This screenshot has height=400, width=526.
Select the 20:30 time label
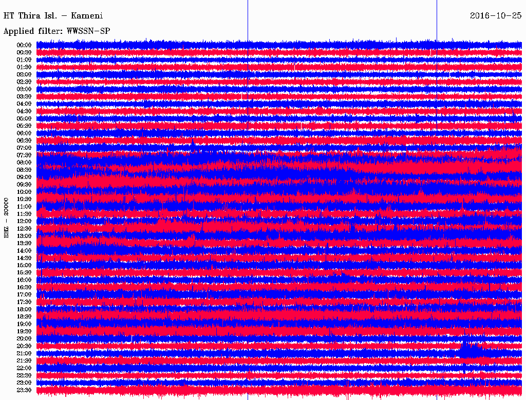click(24, 346)
